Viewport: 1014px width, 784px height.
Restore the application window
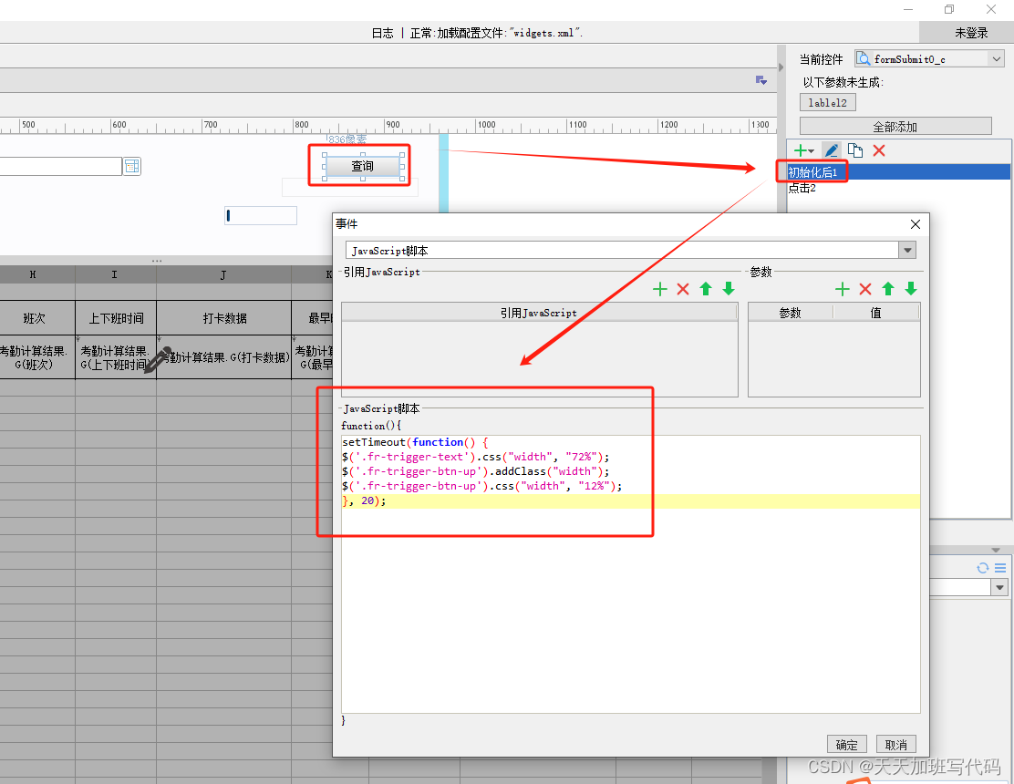tap(949, 9)
